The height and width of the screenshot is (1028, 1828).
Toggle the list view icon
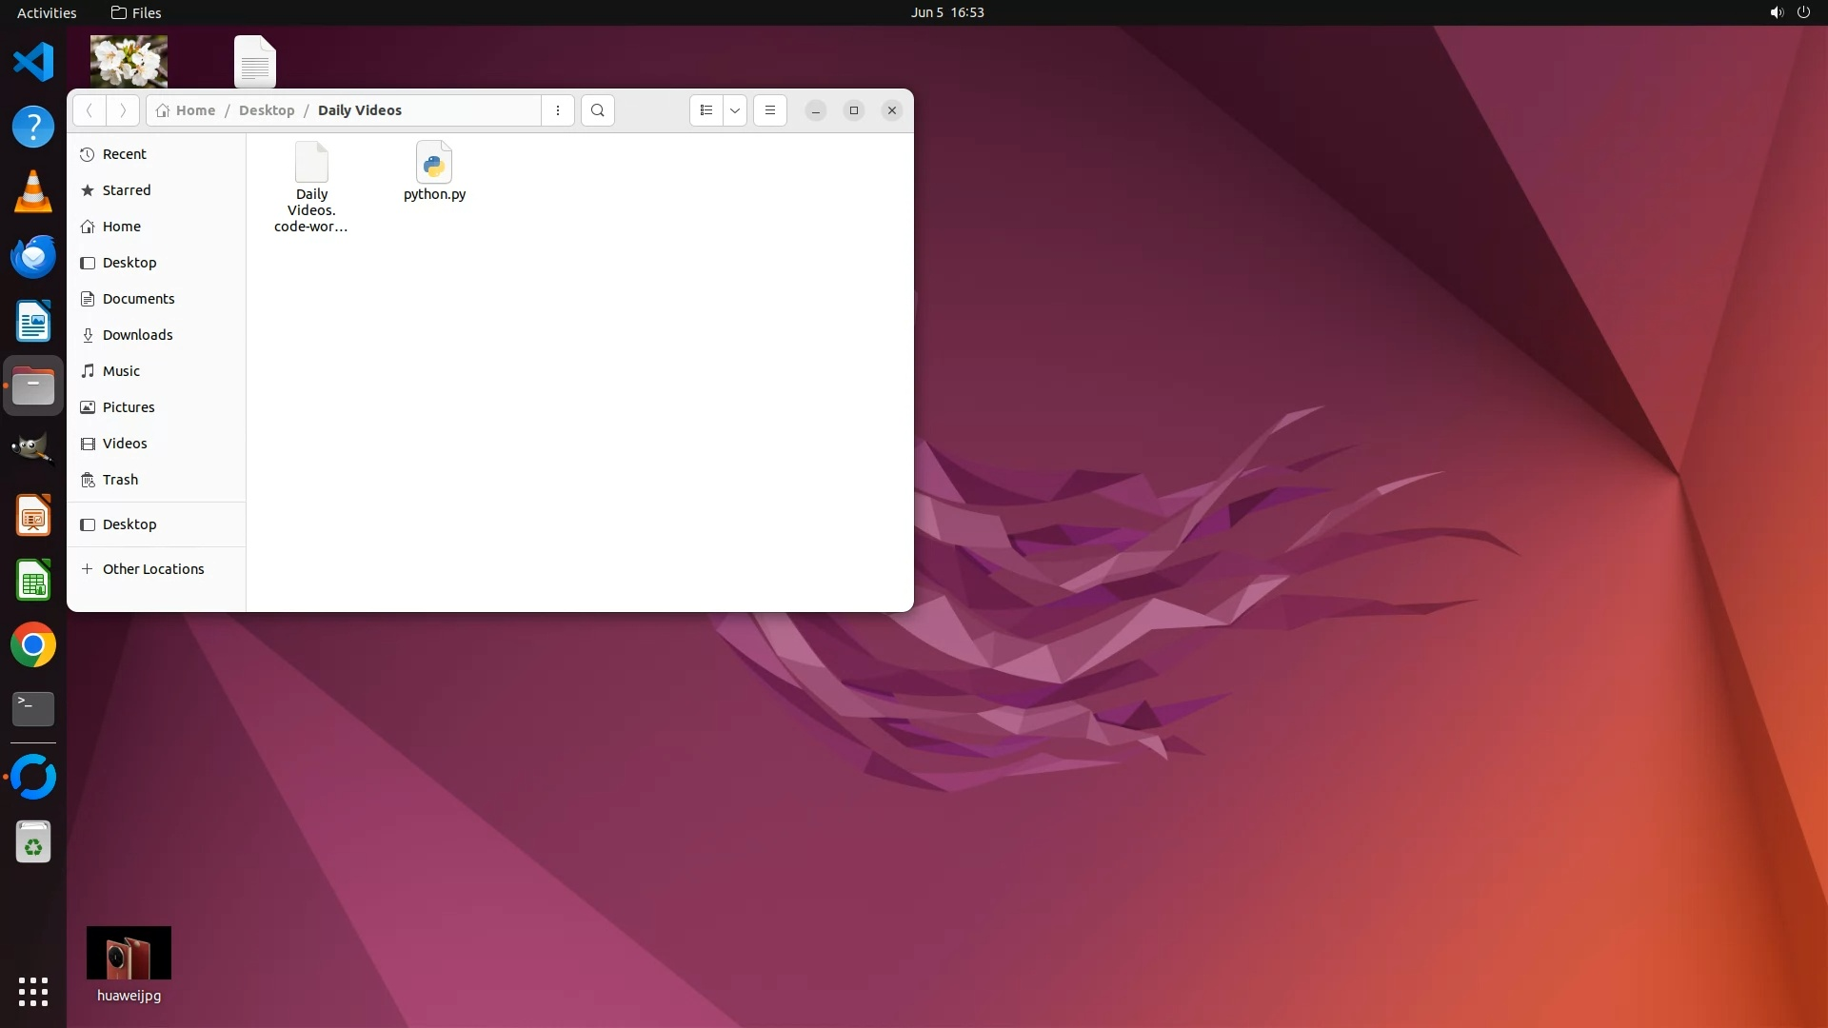pos(705,110)
